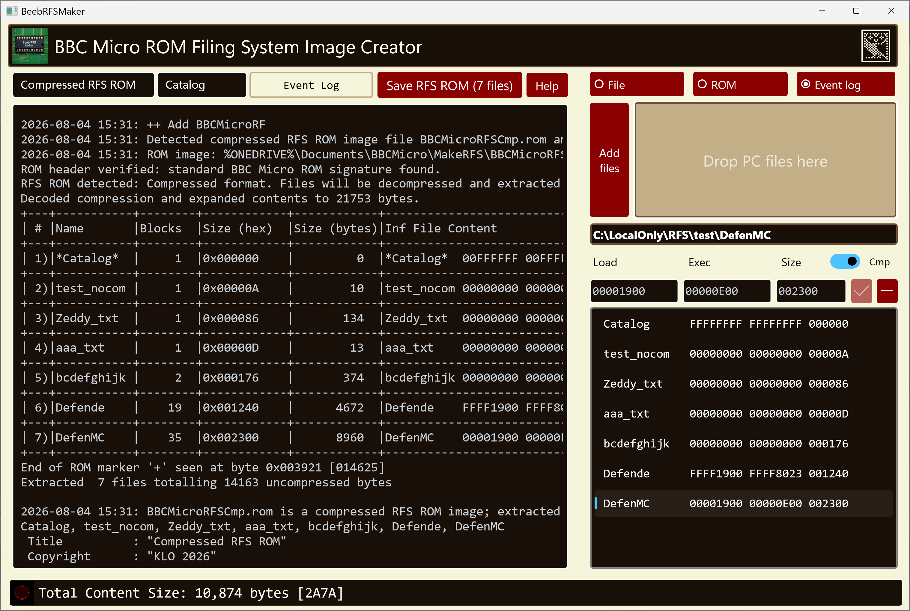Click the "End of ROM marker" log line
Viewport: 910px width, 611px height.
[x=202, y=467]
